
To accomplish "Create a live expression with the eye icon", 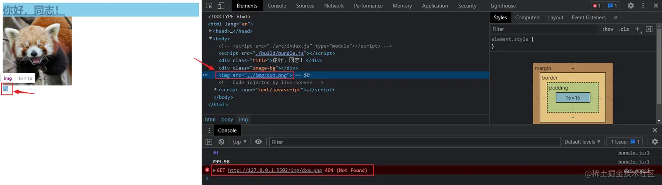I will [x=258, y=142].
